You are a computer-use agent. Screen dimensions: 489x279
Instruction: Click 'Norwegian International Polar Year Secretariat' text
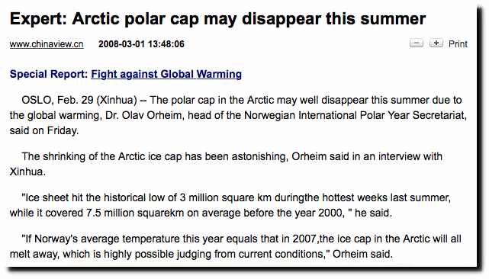coord(355,115)
